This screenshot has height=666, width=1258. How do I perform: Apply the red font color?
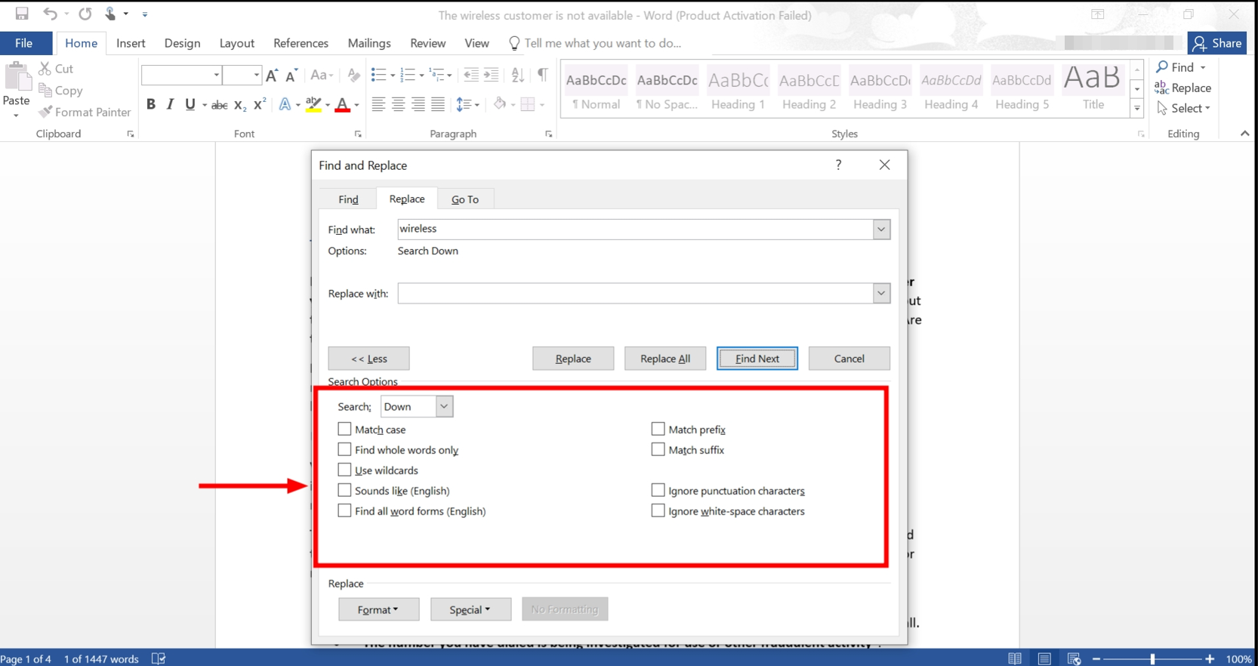tap(342, 105)
